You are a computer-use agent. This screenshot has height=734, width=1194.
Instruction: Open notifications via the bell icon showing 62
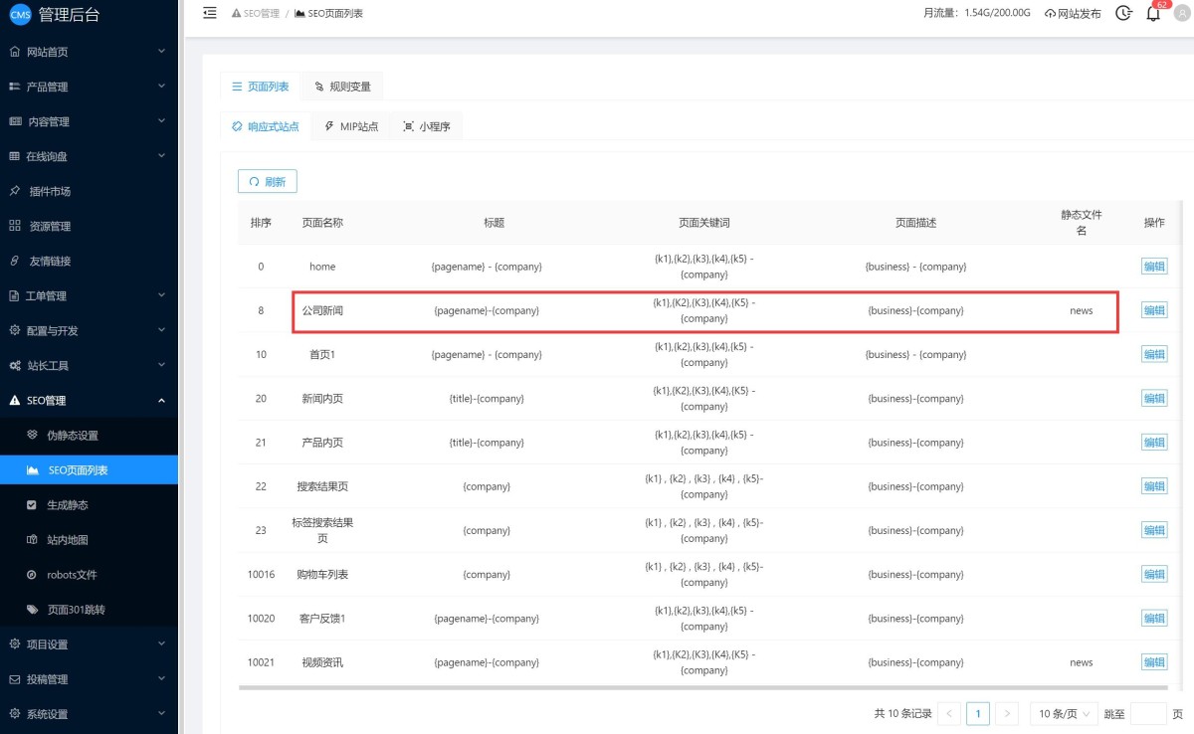(1154, 16)
